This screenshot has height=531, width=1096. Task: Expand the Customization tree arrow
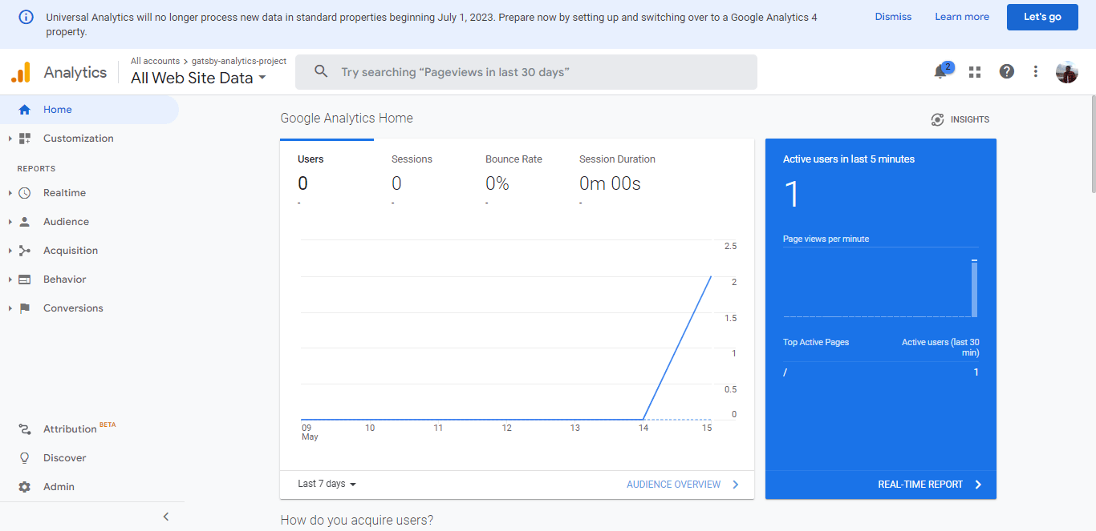coord(10,139)
